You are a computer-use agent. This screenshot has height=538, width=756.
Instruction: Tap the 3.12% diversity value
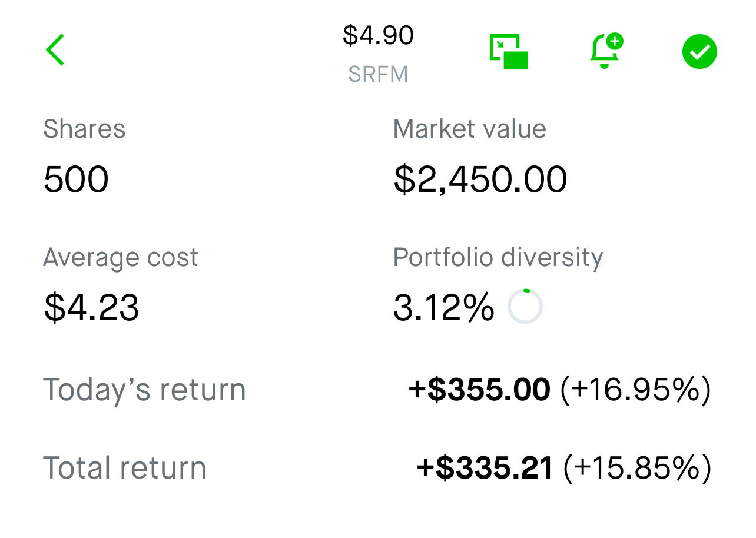[443, 308]
